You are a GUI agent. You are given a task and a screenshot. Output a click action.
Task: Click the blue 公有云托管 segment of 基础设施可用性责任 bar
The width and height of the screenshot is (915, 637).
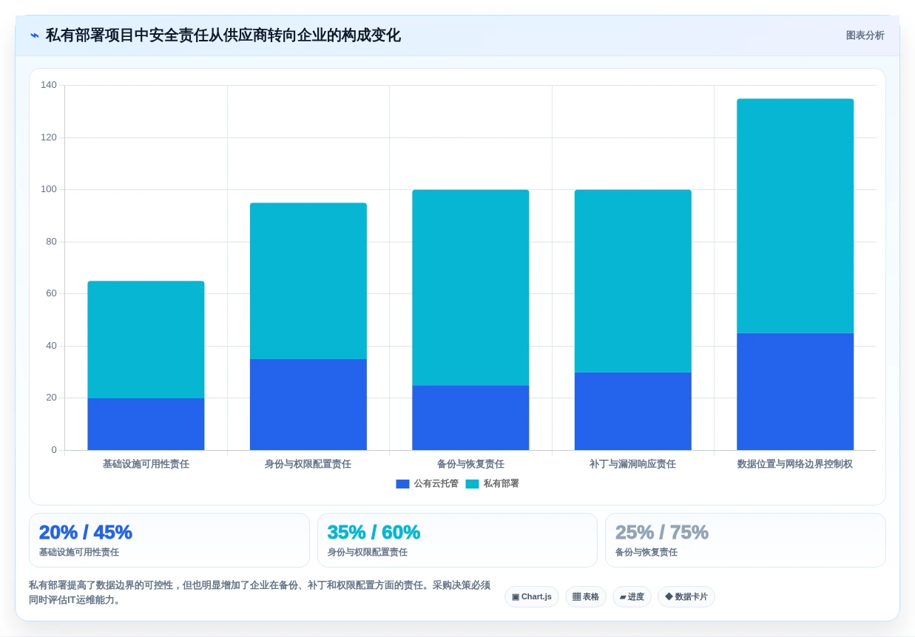coord(146,424)
